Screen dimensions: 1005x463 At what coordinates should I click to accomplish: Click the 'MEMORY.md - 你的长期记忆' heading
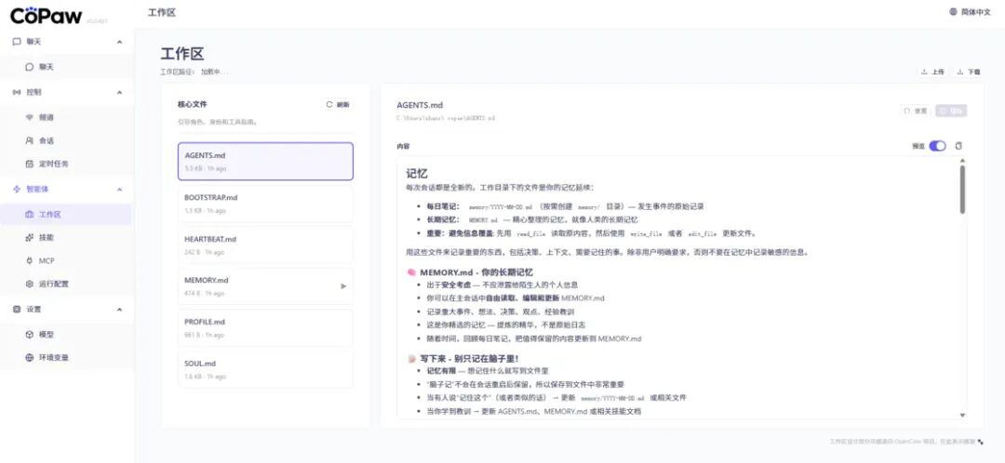(x=476, y=272)
